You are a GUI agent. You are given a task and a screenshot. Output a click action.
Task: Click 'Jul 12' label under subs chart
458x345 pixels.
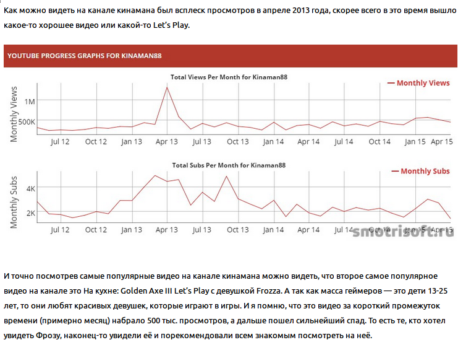tap(60, 230)
